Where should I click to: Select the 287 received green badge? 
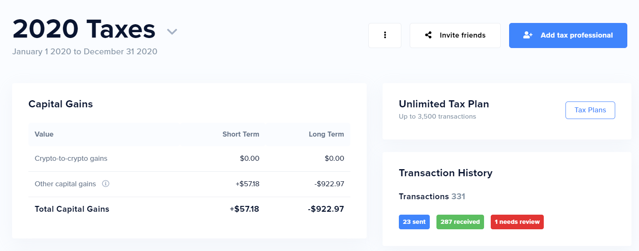(460, 222)
